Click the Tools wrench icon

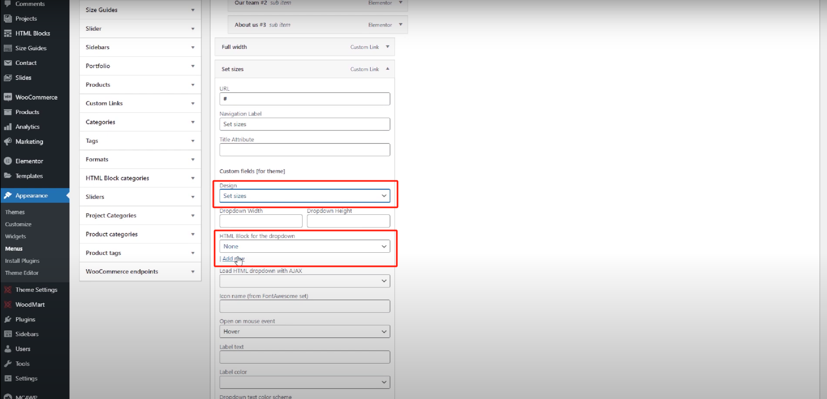click(x=8, y=364)
